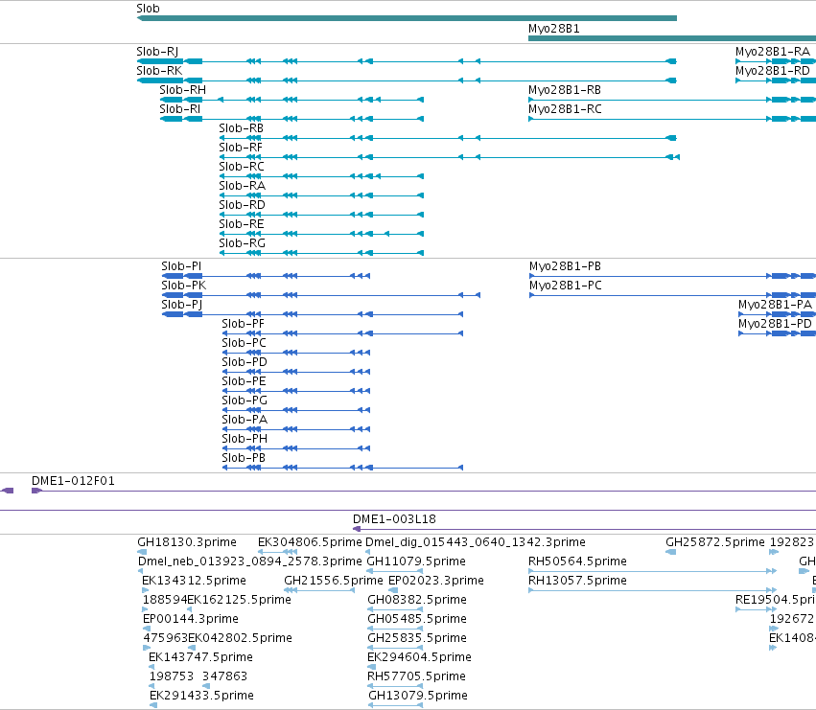Click the Myo28B1-RA transcript label
816x710 pixels.
[773, 52]
